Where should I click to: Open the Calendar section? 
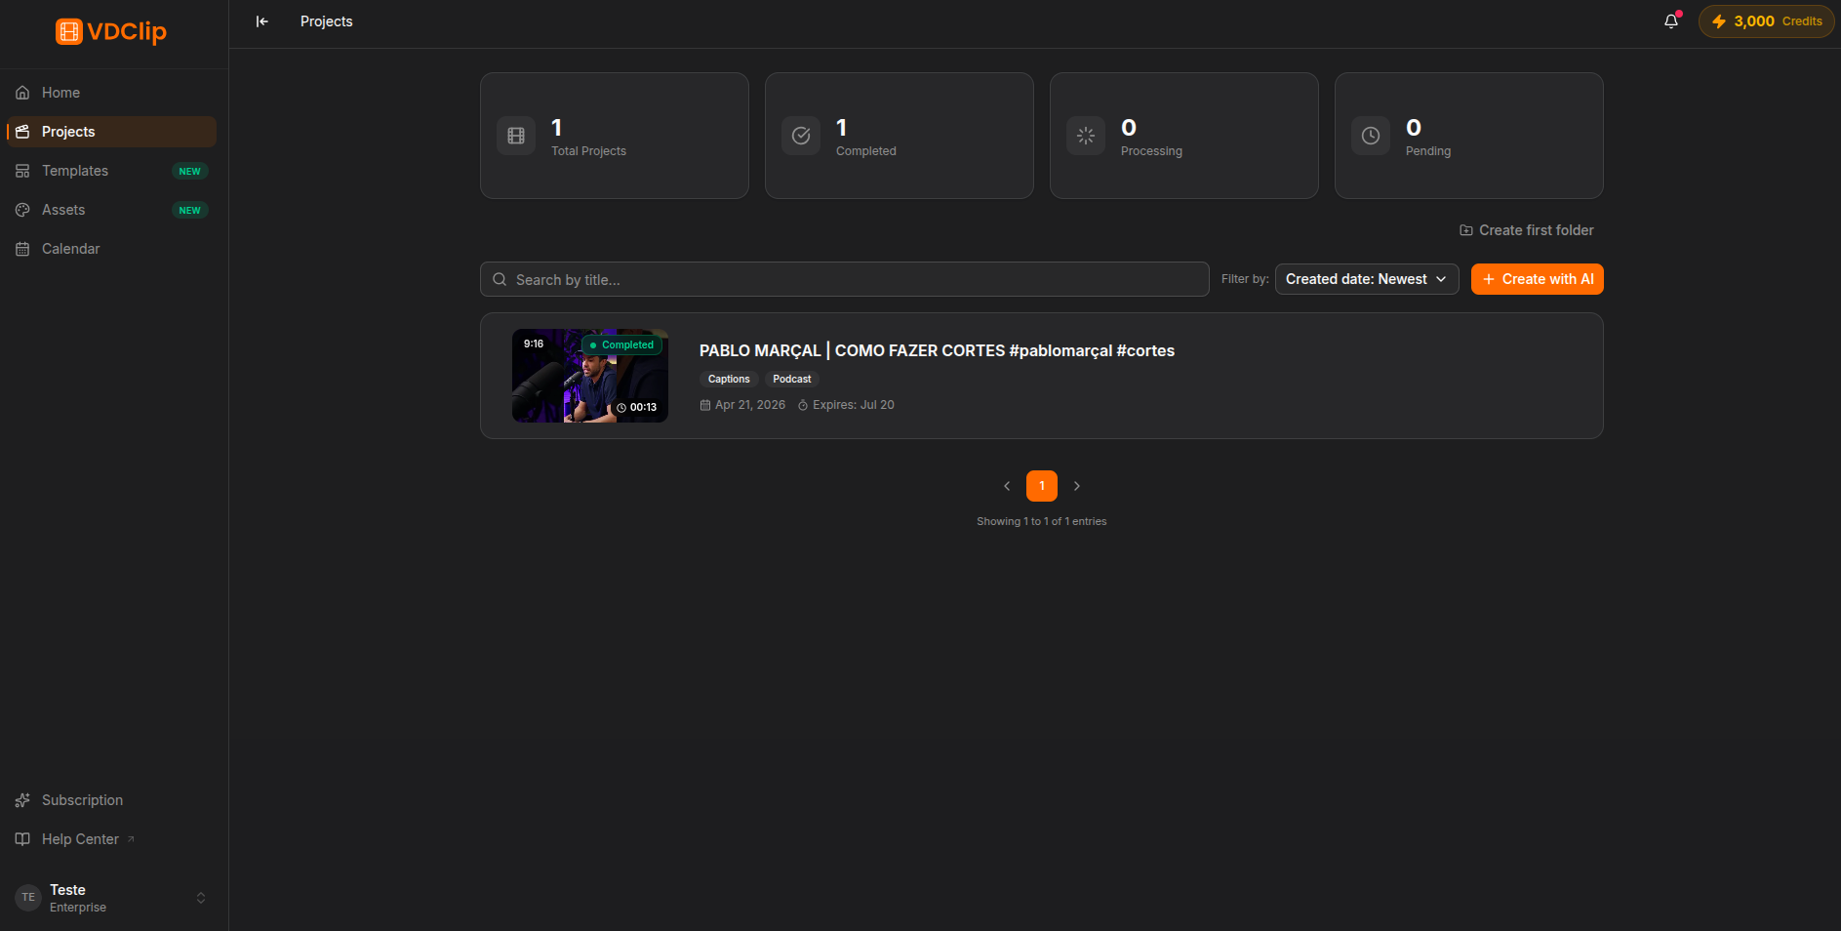pyautogui.click(x=111, y=249)
